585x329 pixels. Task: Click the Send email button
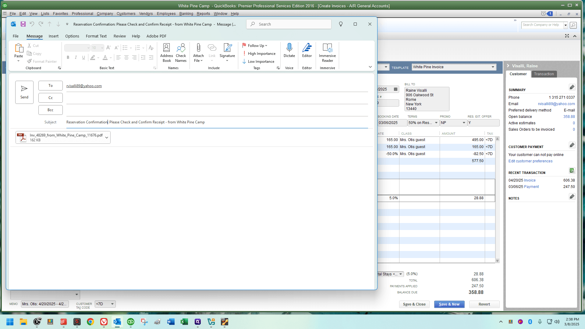point(24,92)
